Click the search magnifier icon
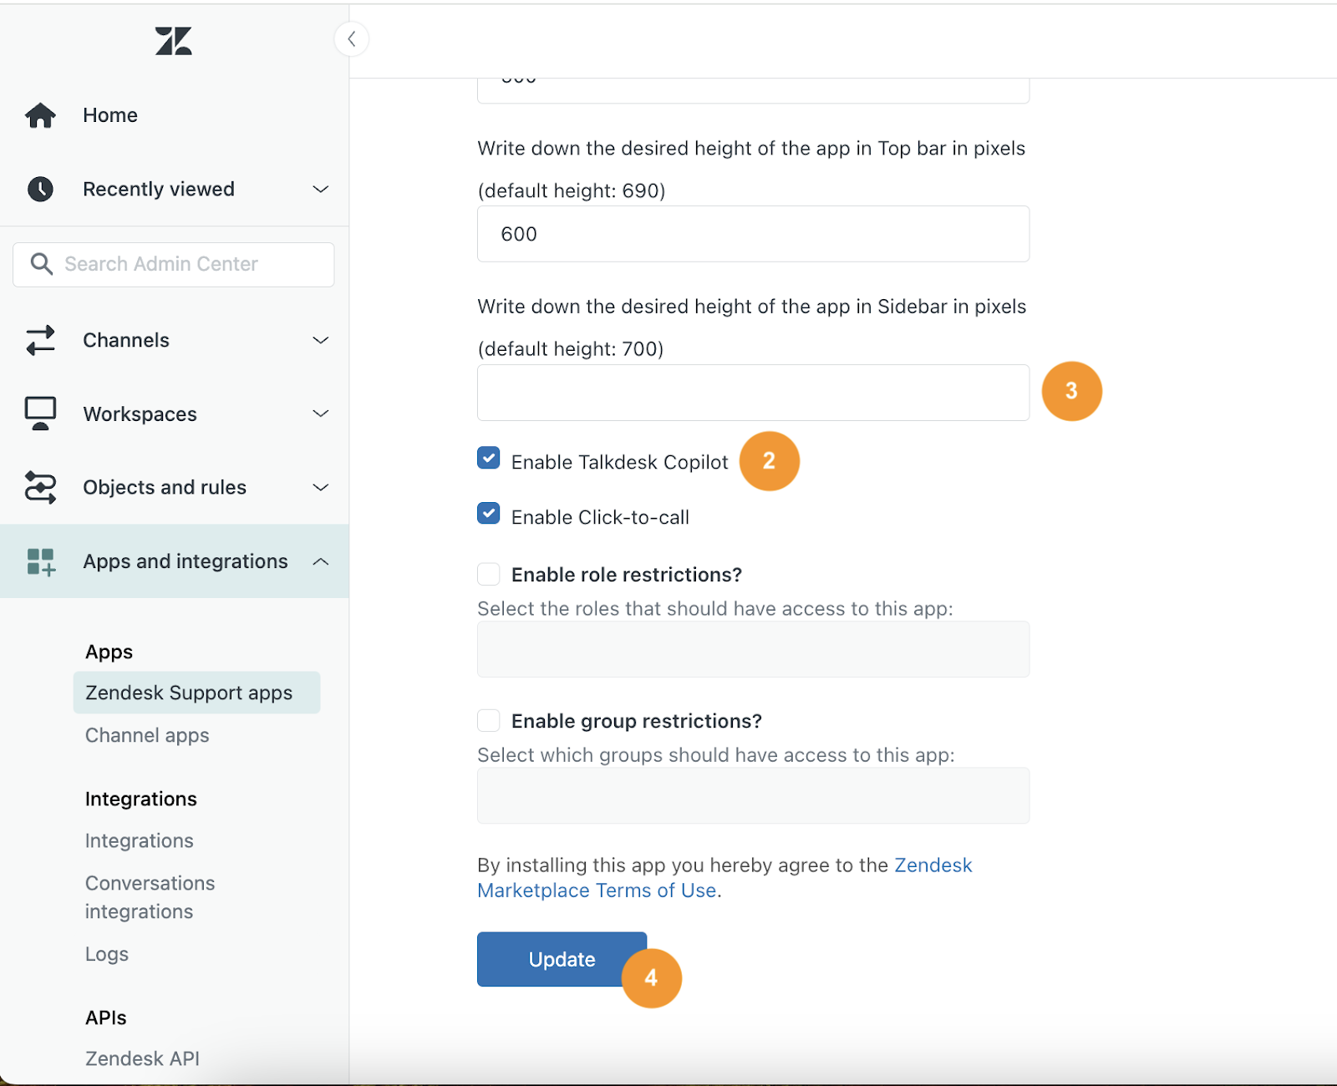1337x1086 pixels. point(41,264)
